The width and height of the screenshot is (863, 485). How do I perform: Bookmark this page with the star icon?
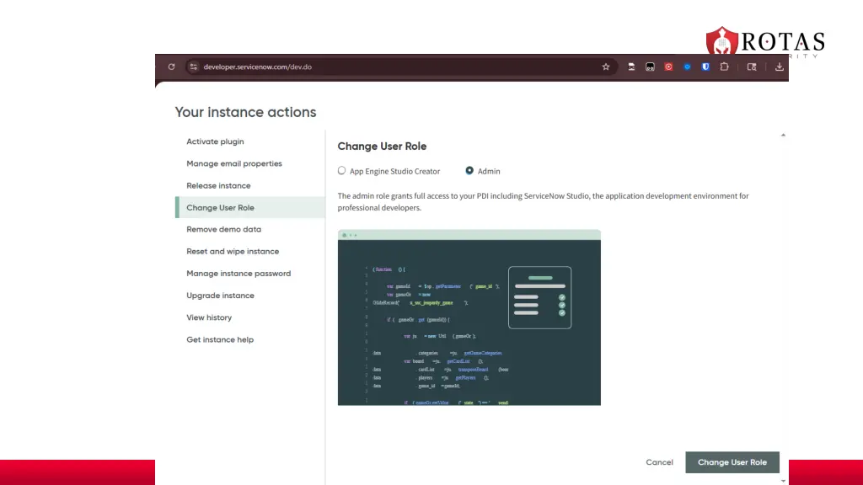coord(606,67)
